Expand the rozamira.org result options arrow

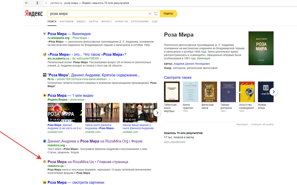[66, 145]
